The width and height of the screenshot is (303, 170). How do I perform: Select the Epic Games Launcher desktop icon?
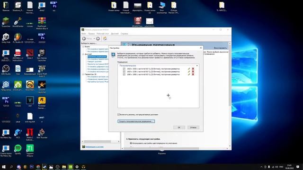click(42, 55)
